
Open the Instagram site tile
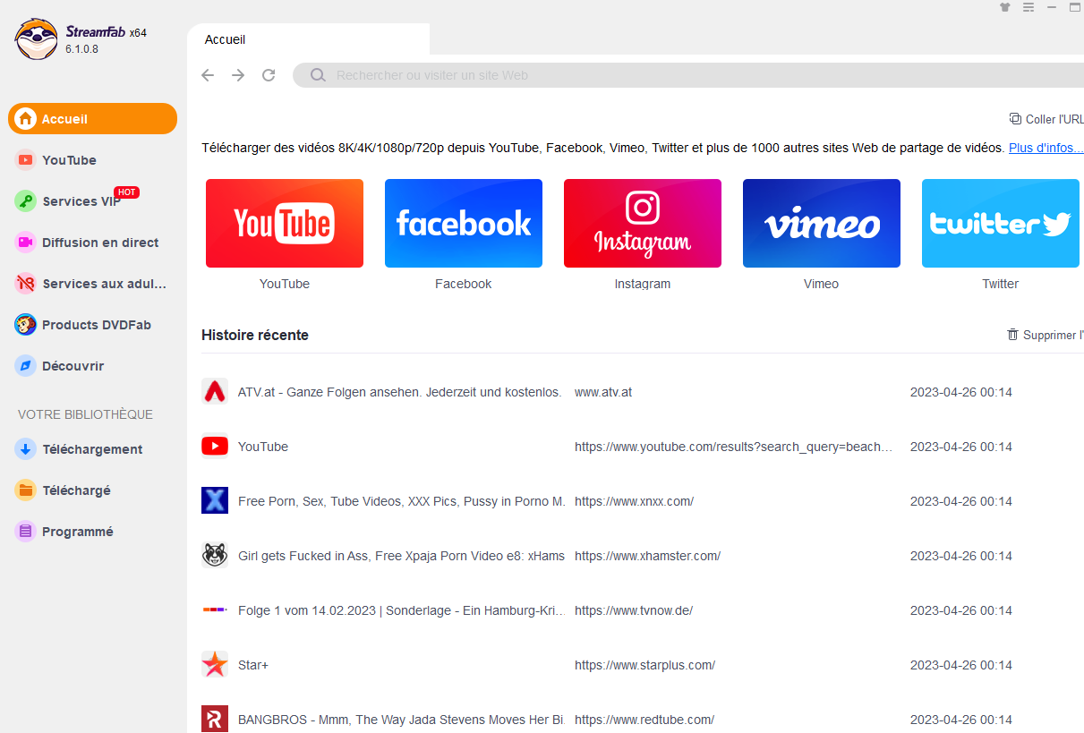(x=643, y=223)
